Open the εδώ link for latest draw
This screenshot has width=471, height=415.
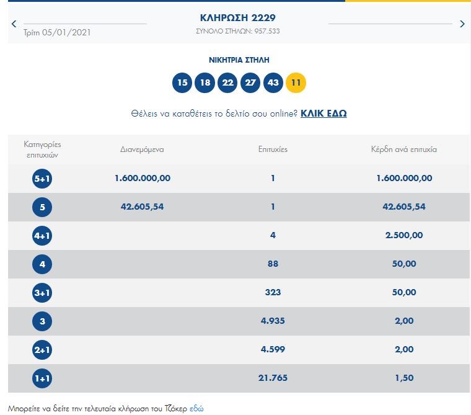[196, 408]
